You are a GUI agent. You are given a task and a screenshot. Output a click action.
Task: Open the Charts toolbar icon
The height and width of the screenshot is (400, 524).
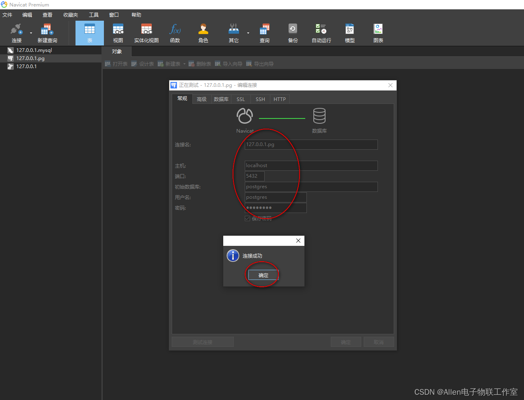pyautogui.click(x=378, y=29)
